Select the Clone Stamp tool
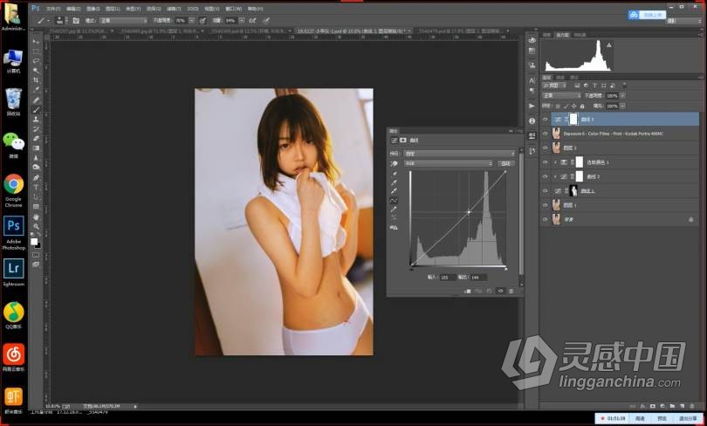 36,120
